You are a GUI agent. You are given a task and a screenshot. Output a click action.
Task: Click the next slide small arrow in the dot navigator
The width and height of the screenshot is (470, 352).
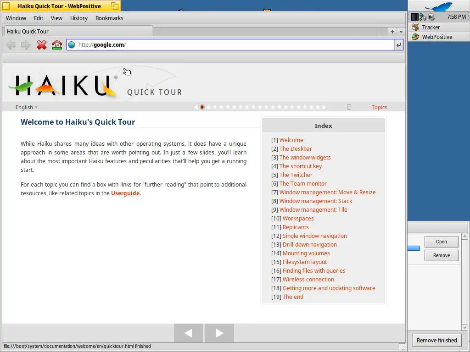(x=324, y=107)
